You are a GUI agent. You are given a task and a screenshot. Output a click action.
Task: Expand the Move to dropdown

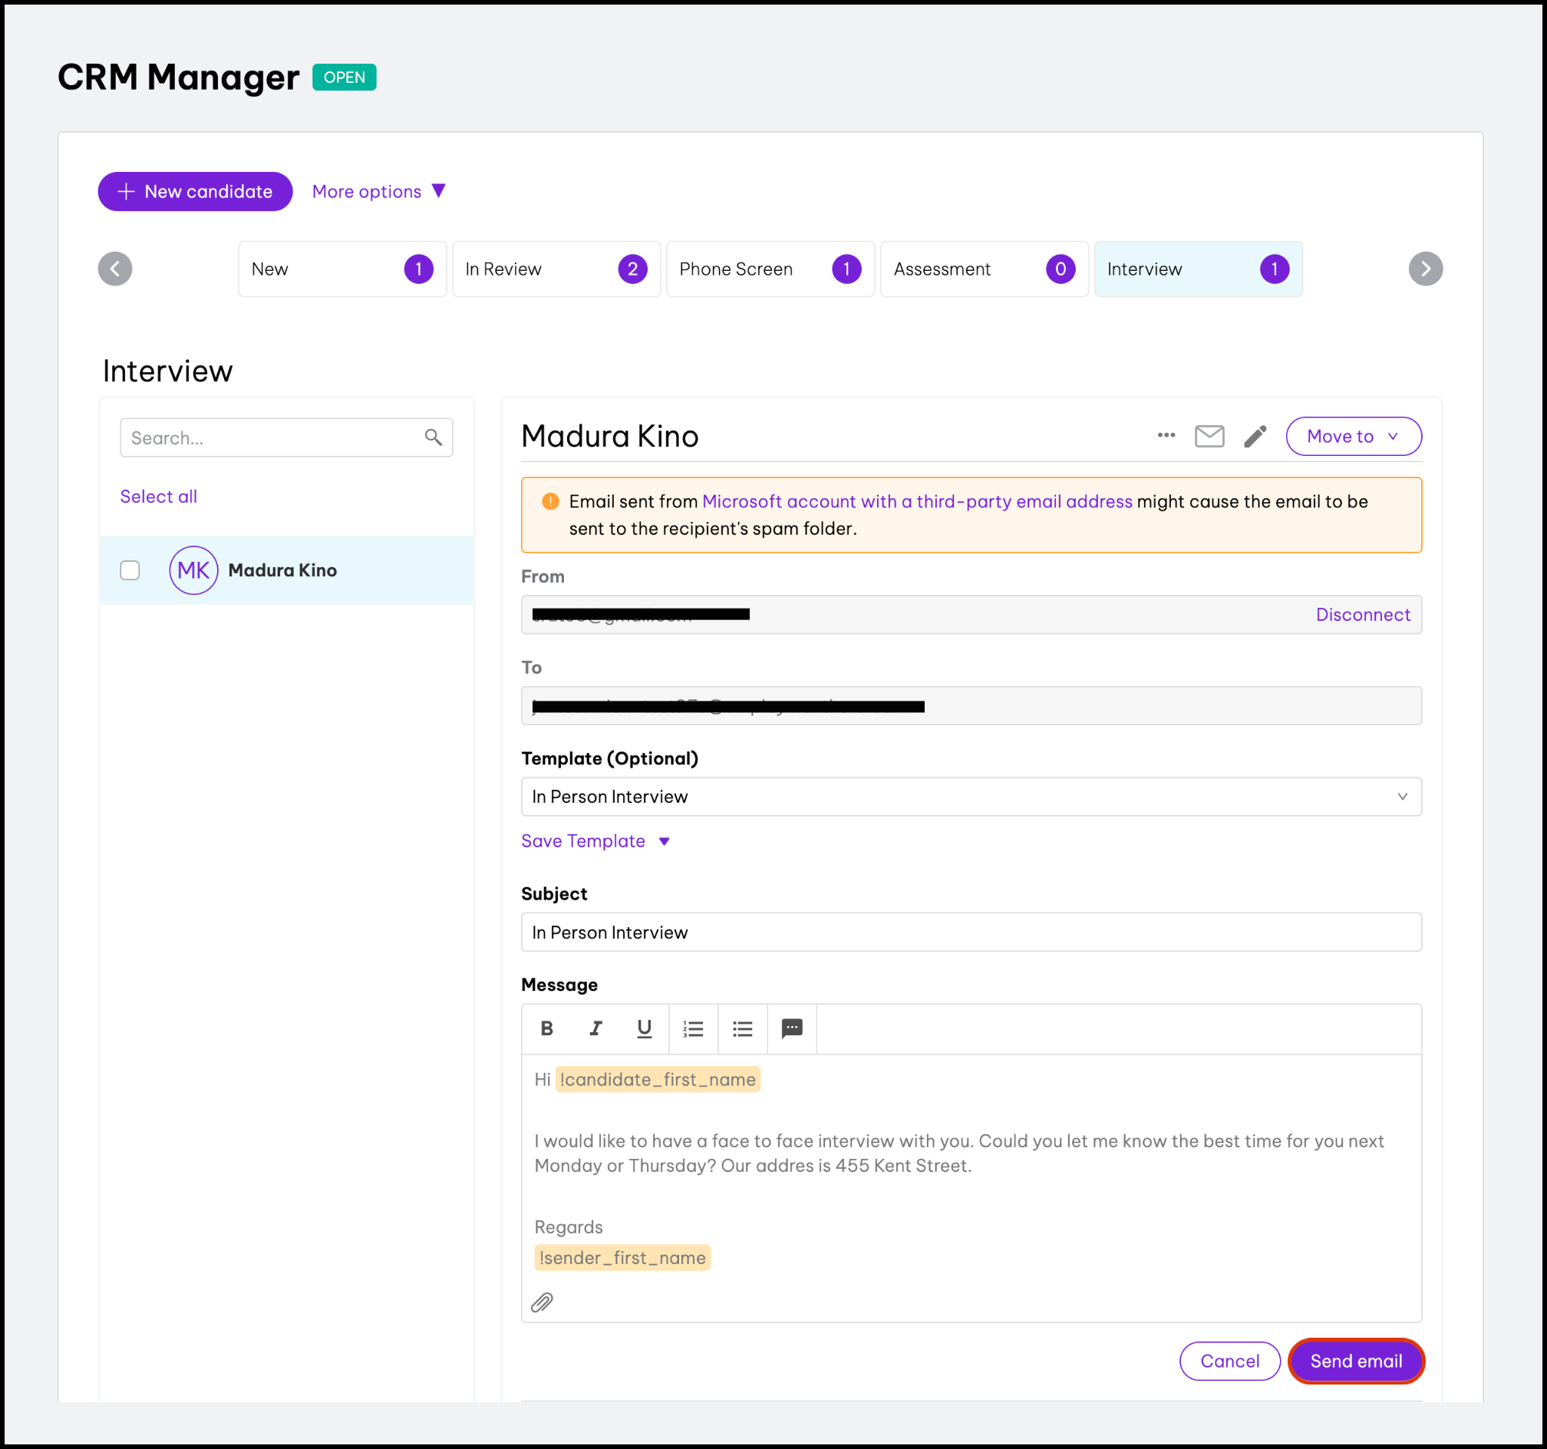[1352, 437]
